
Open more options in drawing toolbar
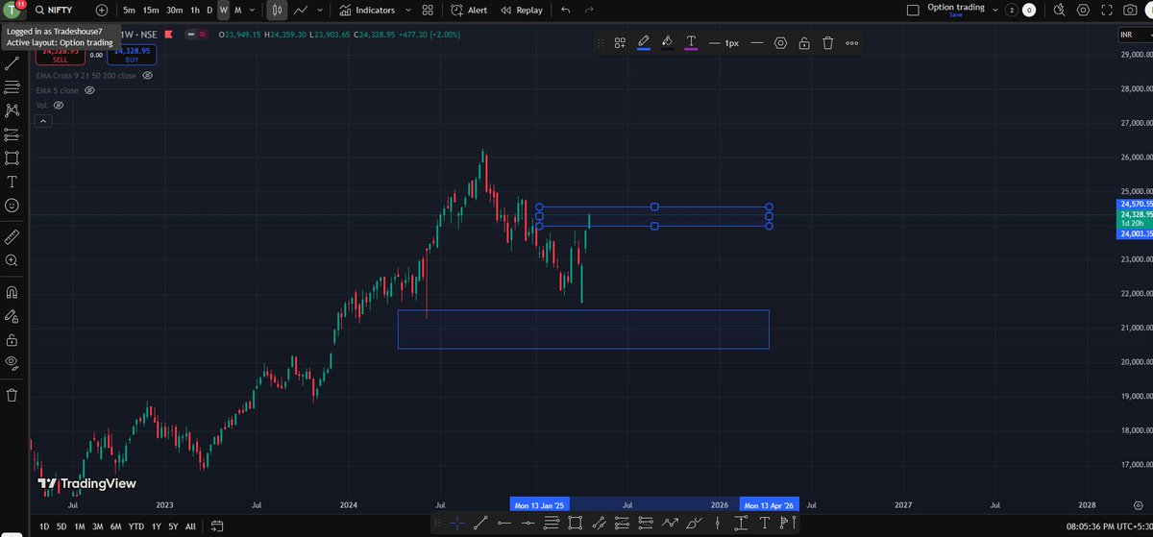click(x=851, y=43)
